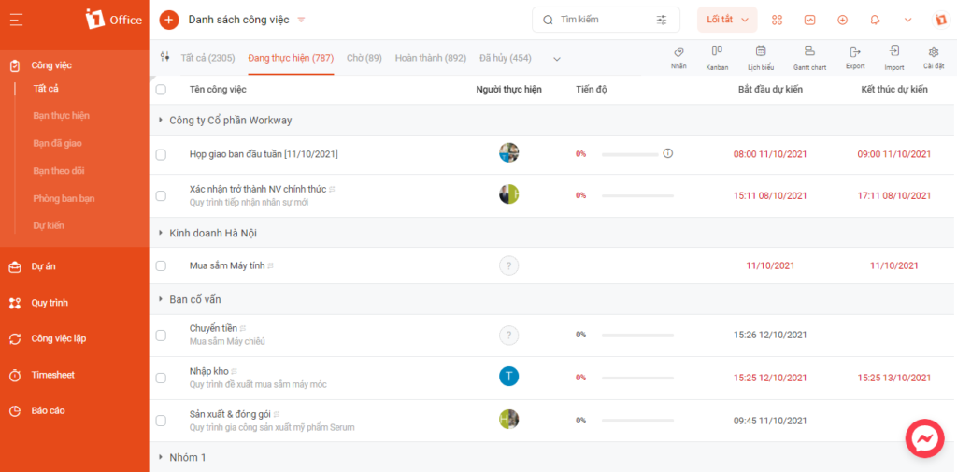Click the orange plus add task button
The height and width of the screenshot is (472, 957).
169,20
